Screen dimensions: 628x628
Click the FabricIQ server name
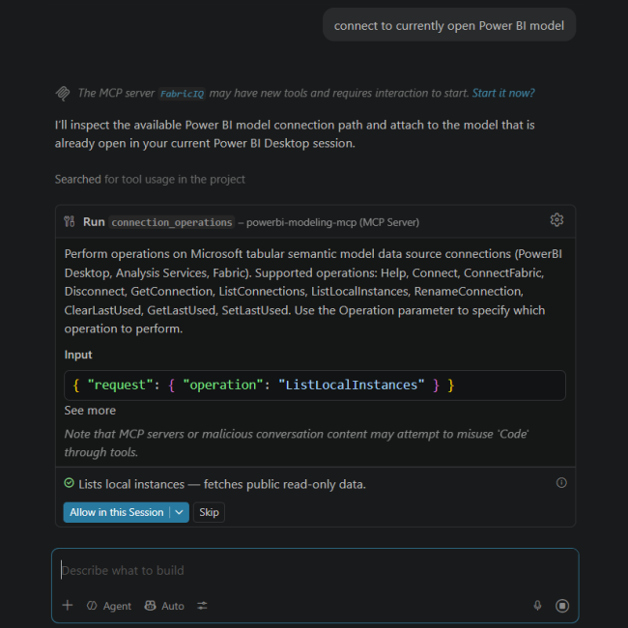tap(182, 94)
